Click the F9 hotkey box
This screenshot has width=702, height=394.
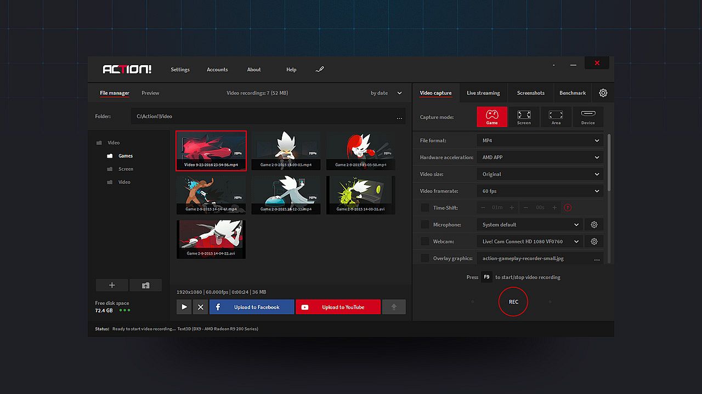pos(486,277)
